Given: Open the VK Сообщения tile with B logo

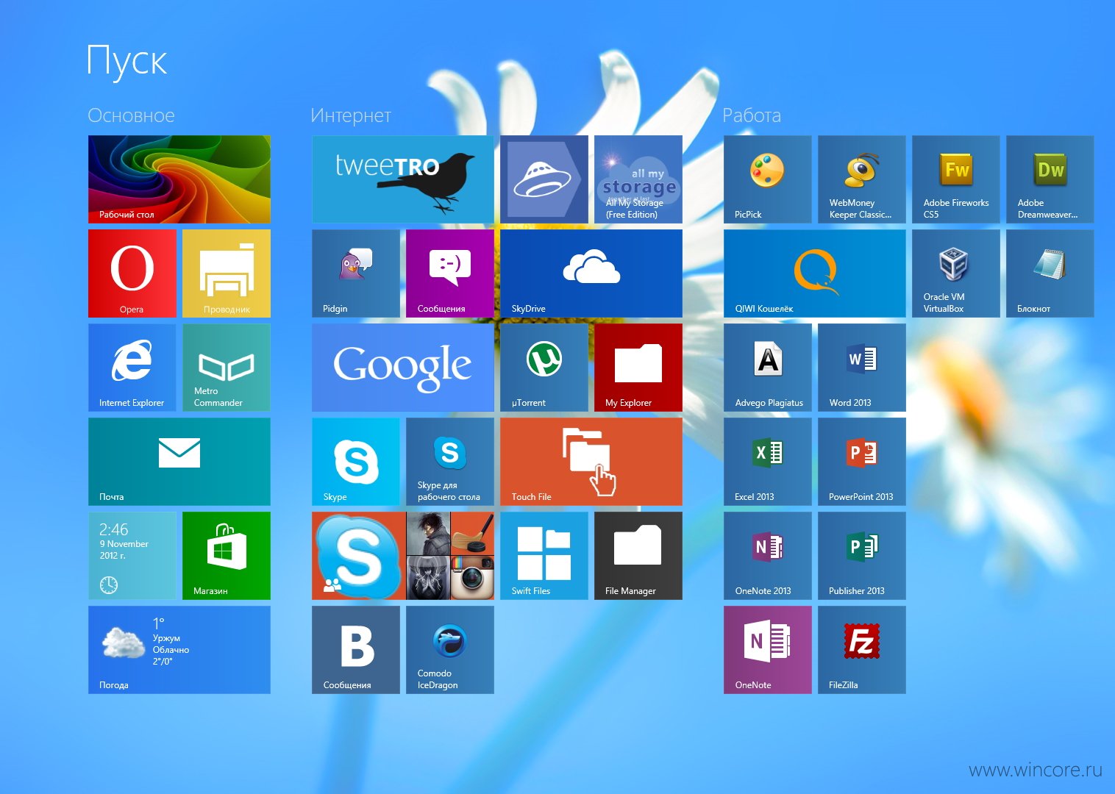Looking at the screenshot, I should (x=356, y=650).
